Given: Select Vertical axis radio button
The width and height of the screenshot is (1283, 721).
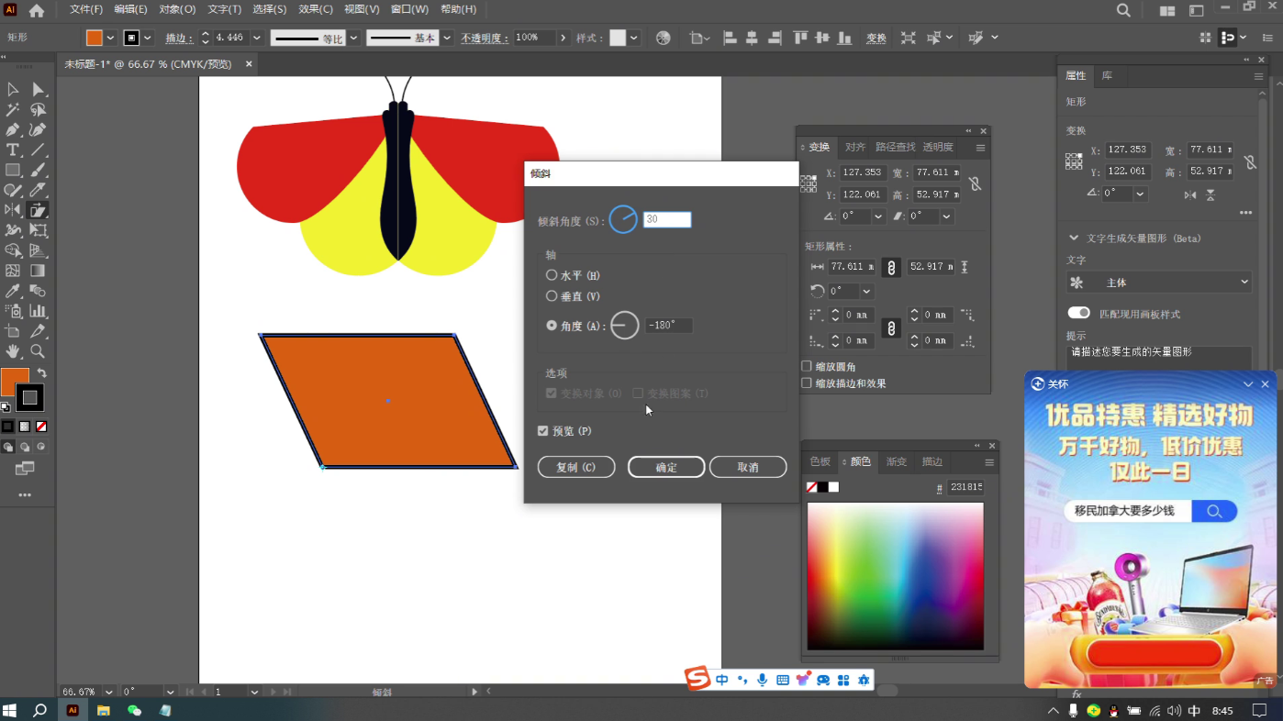Looking at the screenshot, I should point(552,296).
